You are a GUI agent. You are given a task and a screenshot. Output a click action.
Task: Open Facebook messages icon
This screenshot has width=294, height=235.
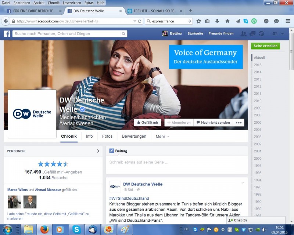(x=252, y=34)
